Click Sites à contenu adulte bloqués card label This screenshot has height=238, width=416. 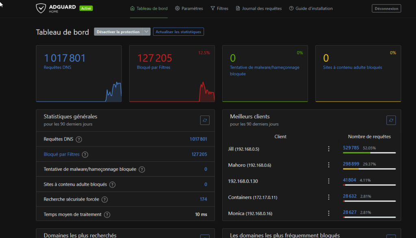(x=352, y=67)
